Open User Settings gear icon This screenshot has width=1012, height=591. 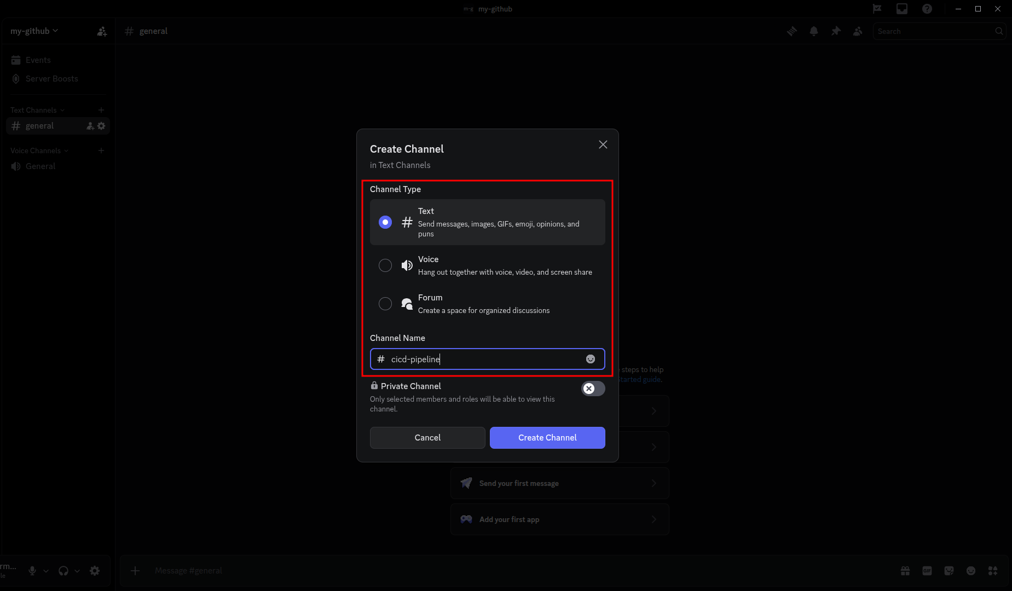[x=95, y=571]
